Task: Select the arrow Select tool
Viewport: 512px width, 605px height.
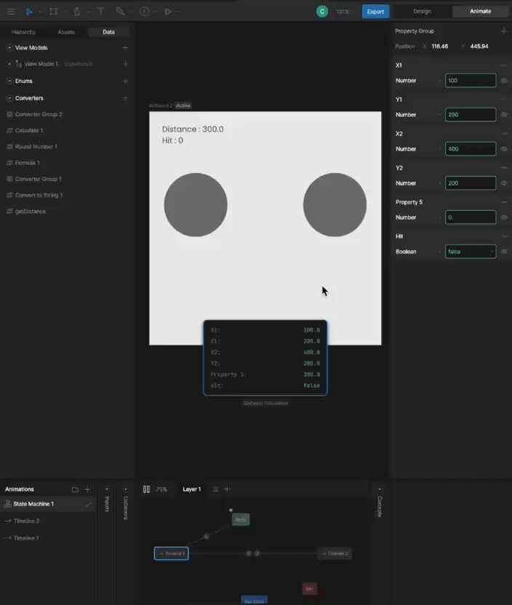Action: point(29,12)
